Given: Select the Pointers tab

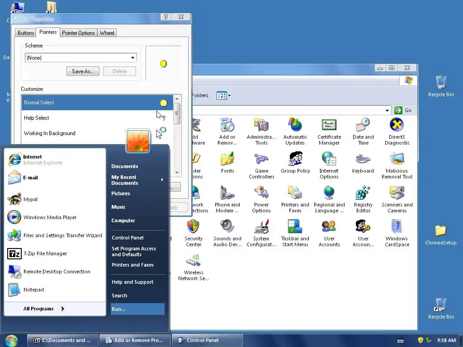Looking at the screenshot, I should (48, 32).
